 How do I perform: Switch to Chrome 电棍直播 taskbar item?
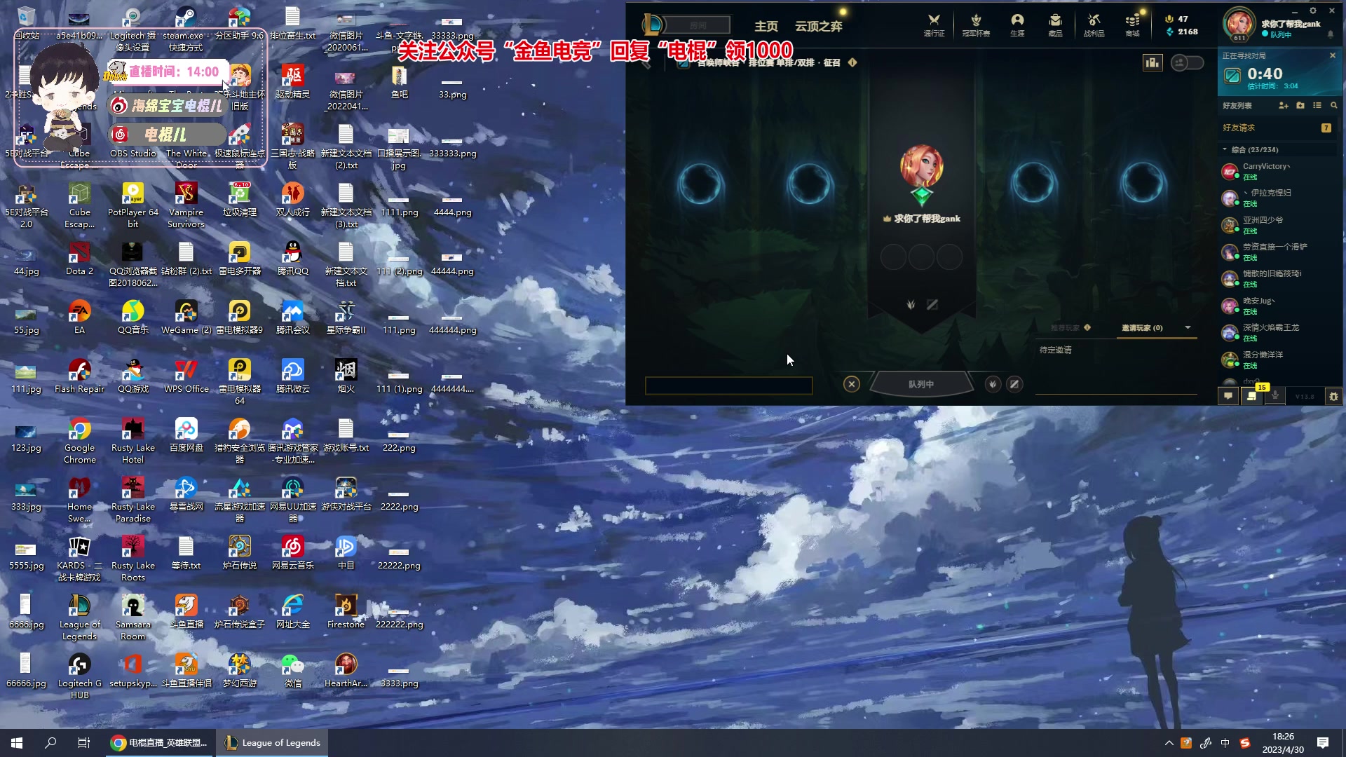[x=159, y=743]
